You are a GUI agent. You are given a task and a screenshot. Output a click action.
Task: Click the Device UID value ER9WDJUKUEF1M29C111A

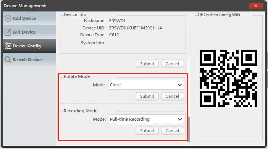point(136,28)
